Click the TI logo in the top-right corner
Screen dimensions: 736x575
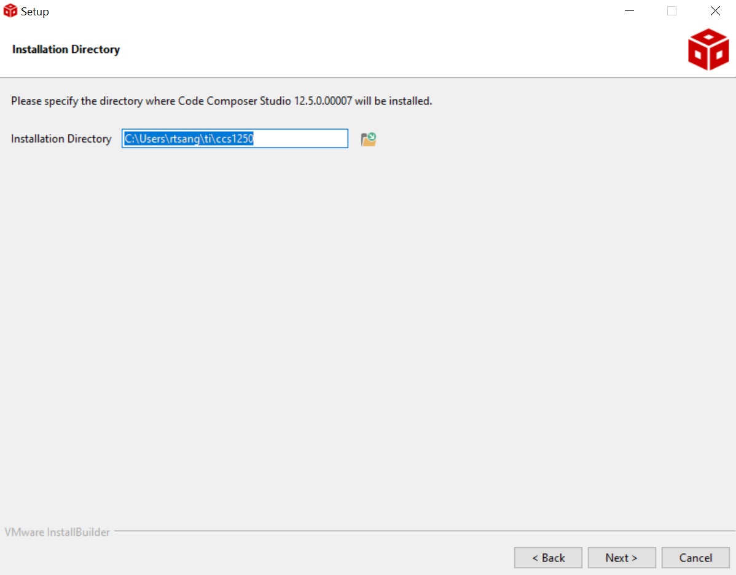click(708, 49)
